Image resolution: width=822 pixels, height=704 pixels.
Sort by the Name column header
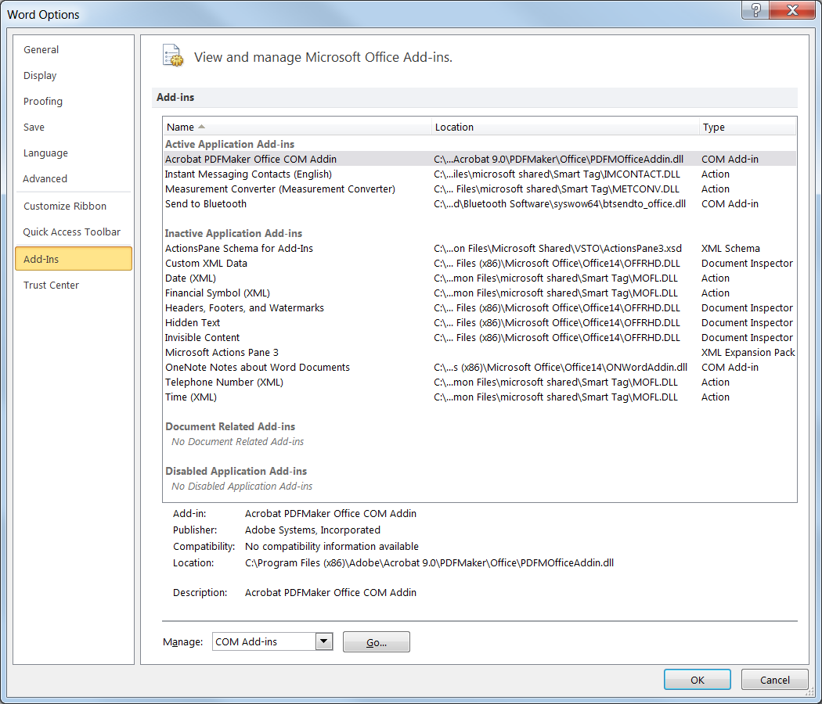[297, 128]
